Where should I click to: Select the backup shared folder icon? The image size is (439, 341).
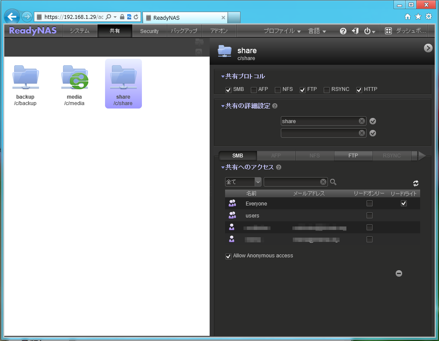pos(26,78)
